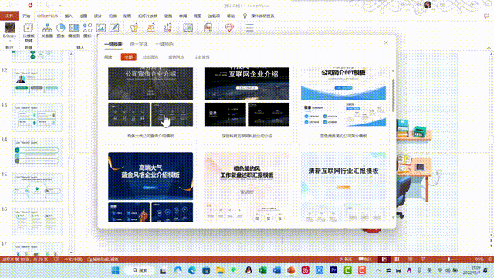Viewport: 494px width, 278px height.
Task: Select normal view button in status bar
Action: [384, 259]
